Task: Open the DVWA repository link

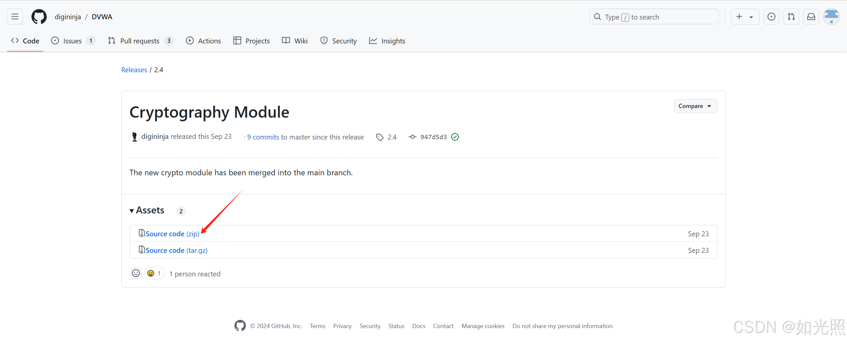Action: pyautogui.click(x=102, y=17)
